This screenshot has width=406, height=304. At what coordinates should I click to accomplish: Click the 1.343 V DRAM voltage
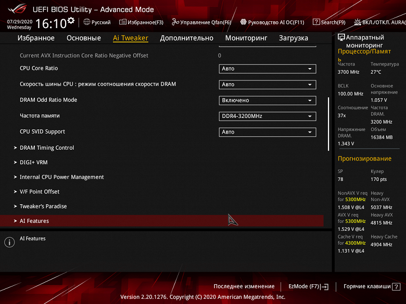346,144
